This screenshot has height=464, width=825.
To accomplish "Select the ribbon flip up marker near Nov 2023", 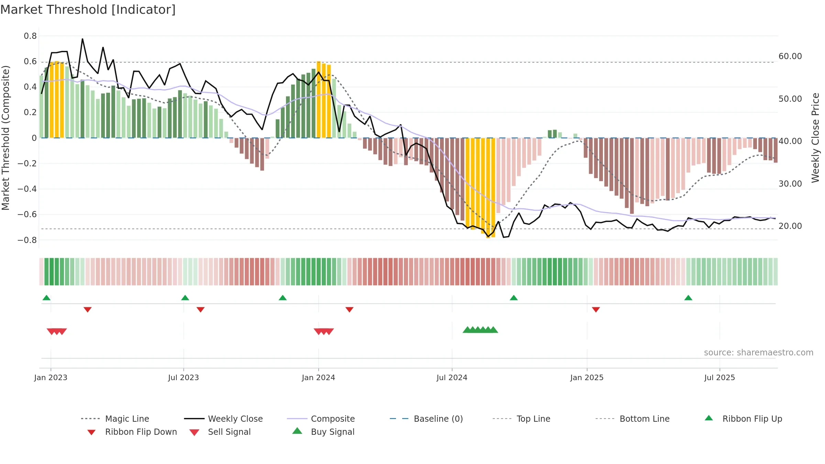I will click(283, 298).
